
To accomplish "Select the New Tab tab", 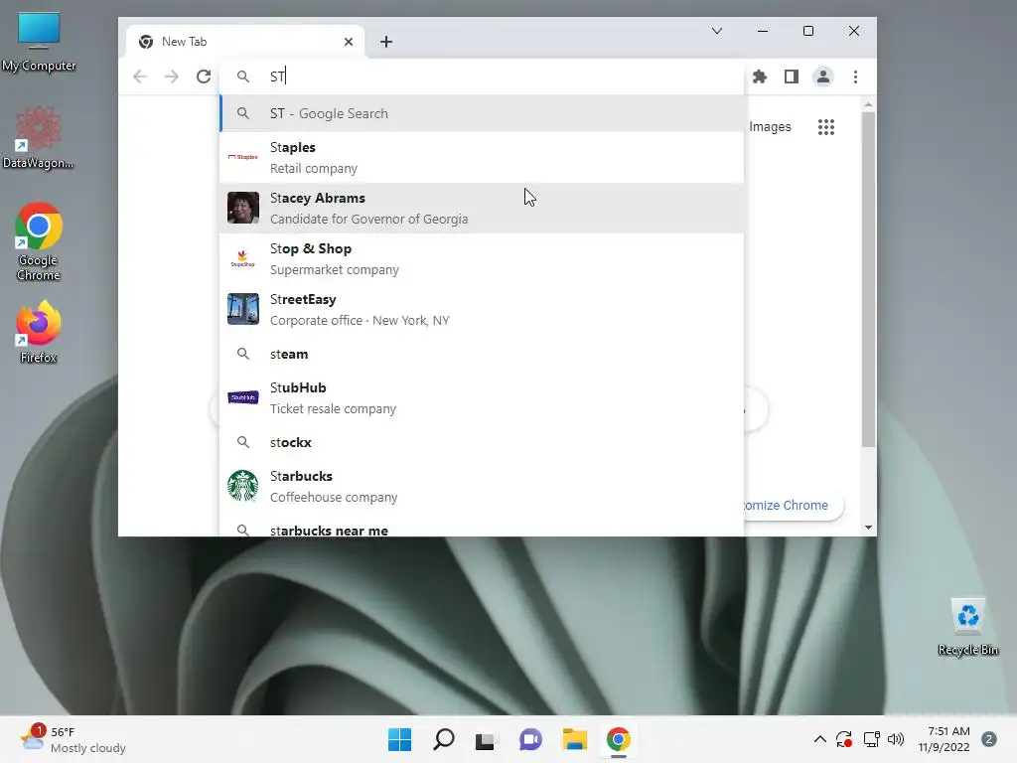I will pyautogui.click(x=245, y=42).
